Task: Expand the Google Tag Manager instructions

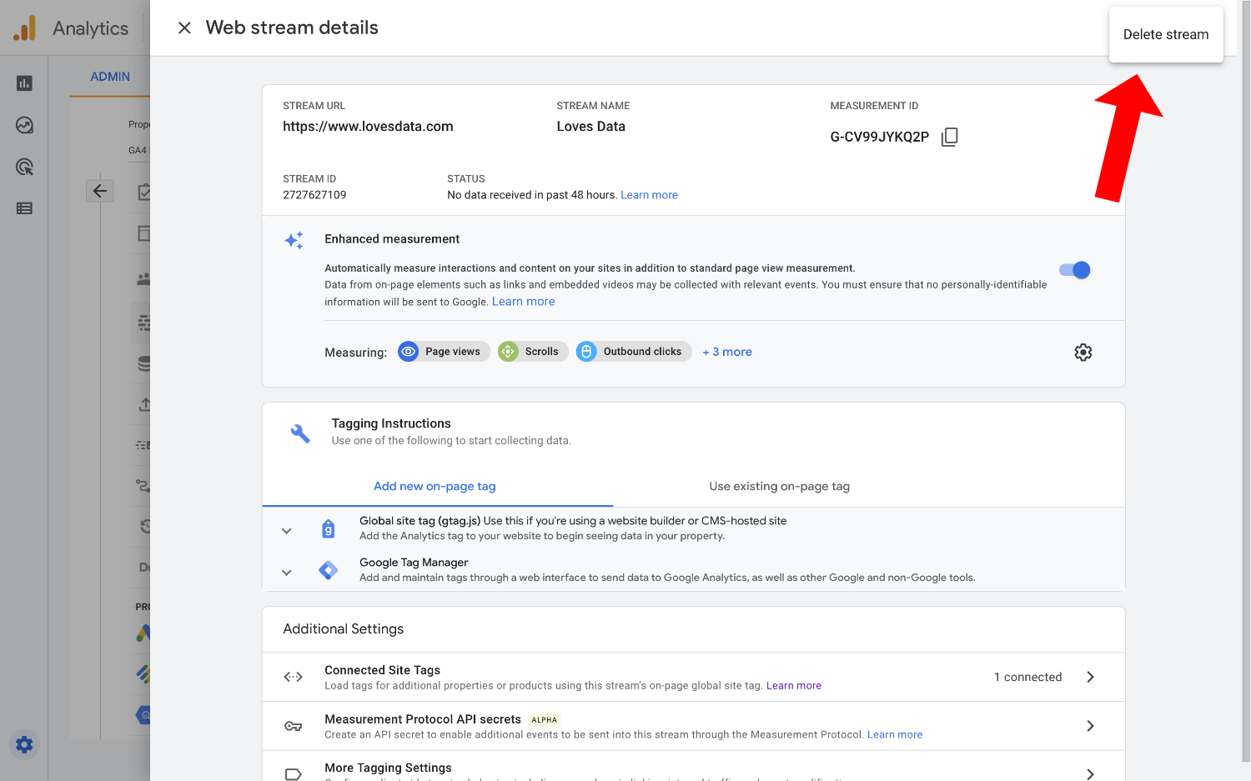Action: 286,572
